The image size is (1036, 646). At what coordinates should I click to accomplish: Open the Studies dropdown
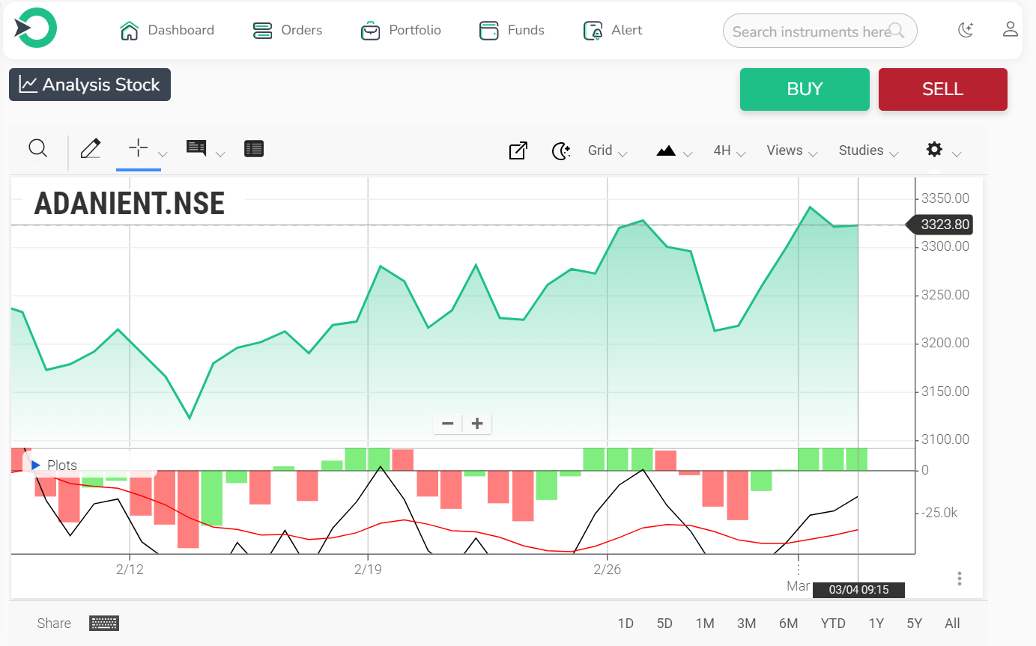868,150
